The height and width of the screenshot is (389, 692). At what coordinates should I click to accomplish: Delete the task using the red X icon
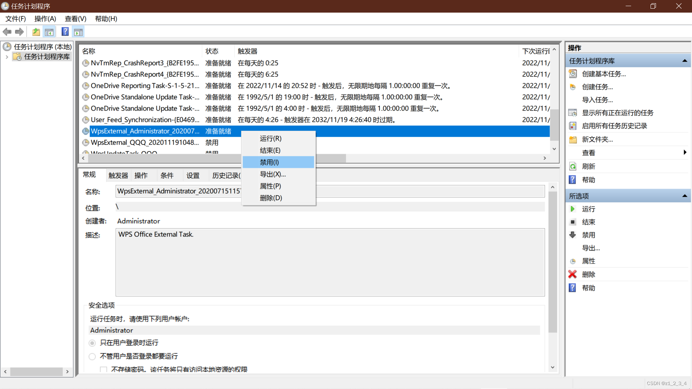(x=573, y=274)
